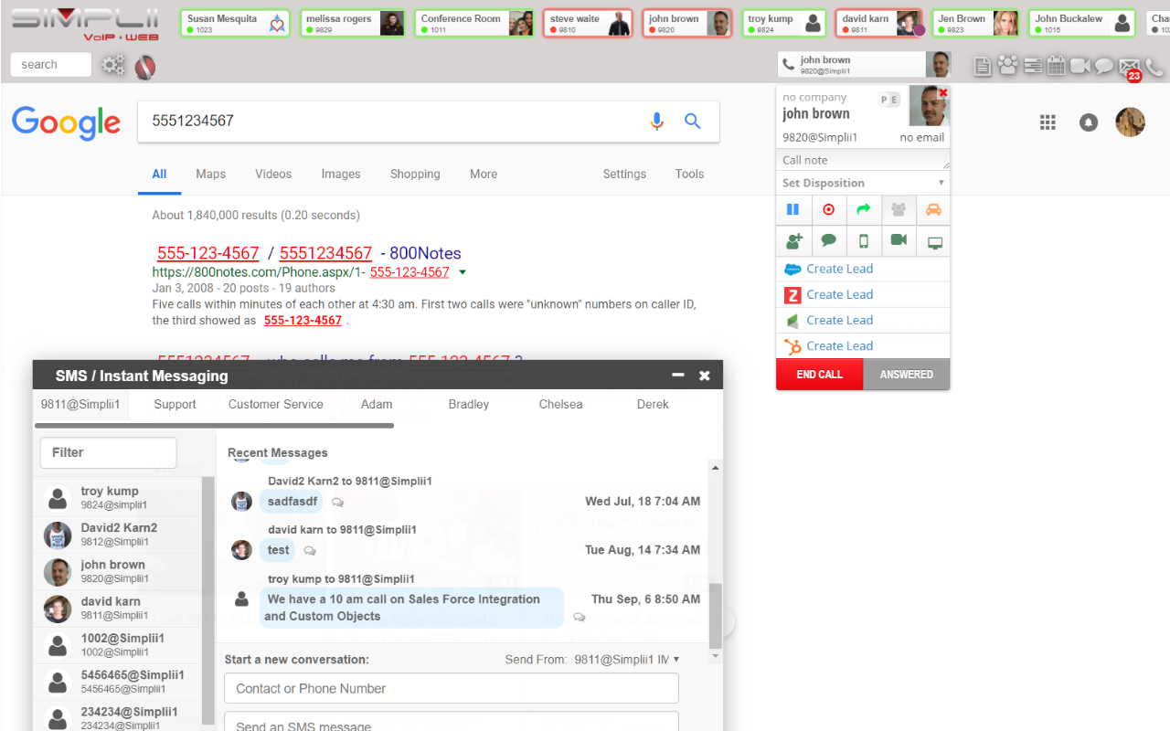Switch to the Customer Service tab
This screenshot has width=1170, height=731.
(276, 404)
